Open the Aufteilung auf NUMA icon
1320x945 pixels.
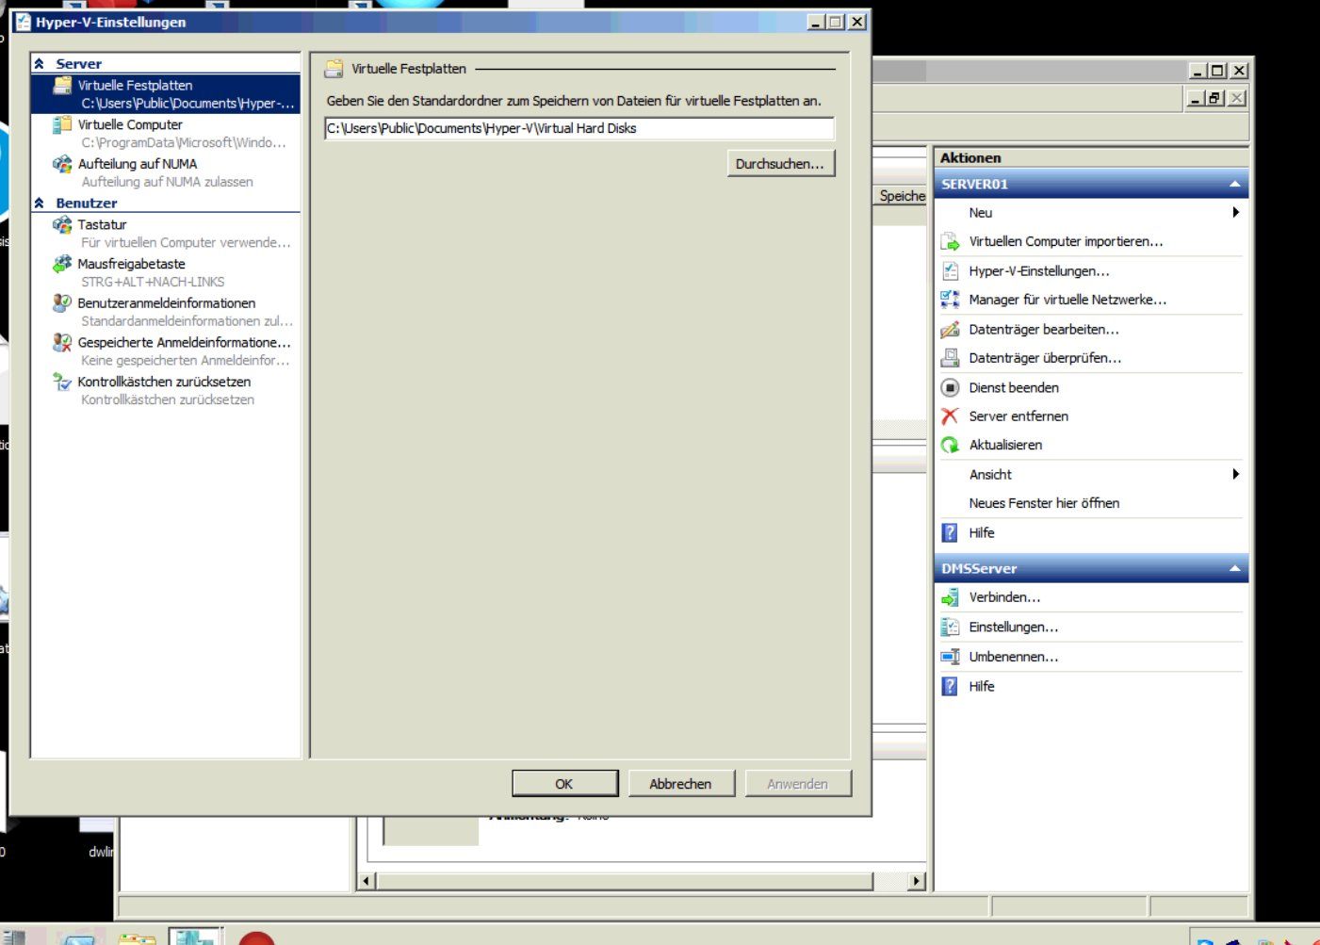coord(62,164)
